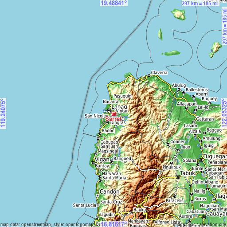Screen dimensions: 227x227
Task: Select the Delfin Albano label
Action: pos(205,182)
